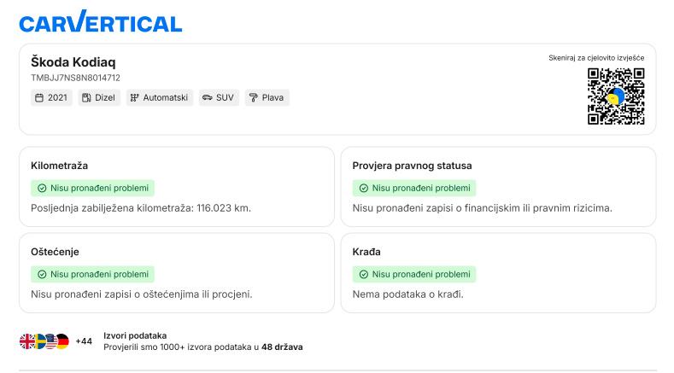The image size is (674, 373).
Task: Click the Nisu pronađeni problemi badge under Krađa
Action: click(x=414, y=274)
